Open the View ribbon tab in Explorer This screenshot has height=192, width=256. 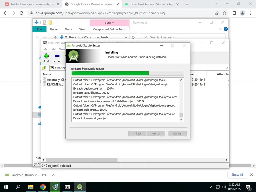(82, 29)
